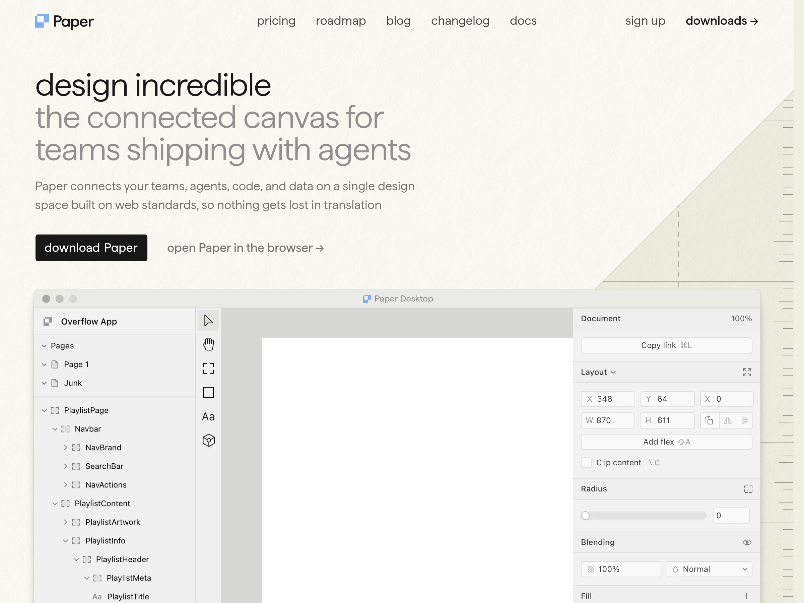Collapse the Page 1 chevron
804x603 pixels.
click(44, 364)
